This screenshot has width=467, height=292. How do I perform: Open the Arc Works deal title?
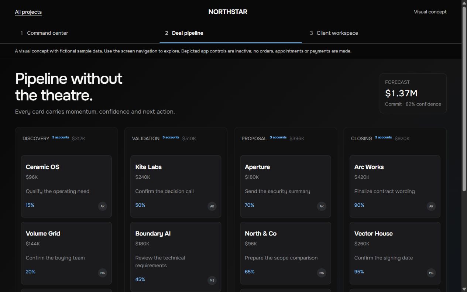tap(369, 167)
